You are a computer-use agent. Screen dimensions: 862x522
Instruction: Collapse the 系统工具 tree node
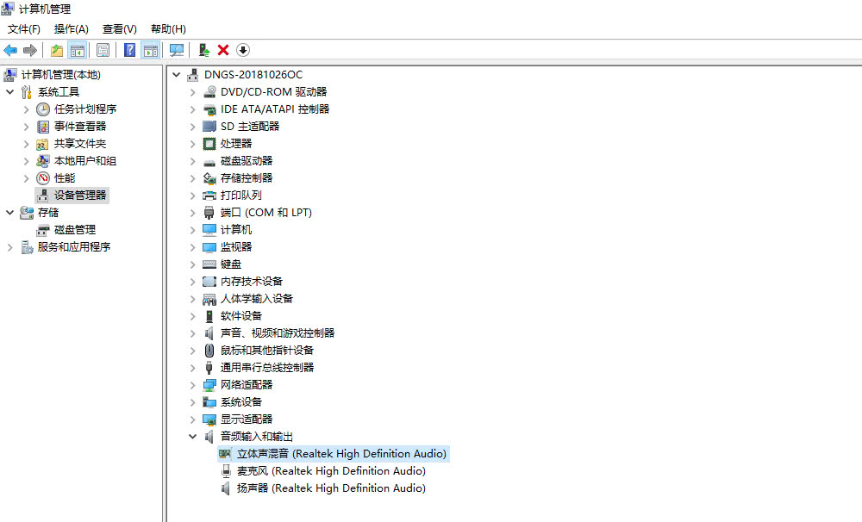(9, 92)
